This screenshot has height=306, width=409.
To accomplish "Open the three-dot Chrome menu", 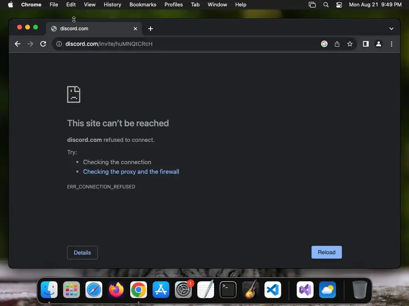I will pos(391,44).
